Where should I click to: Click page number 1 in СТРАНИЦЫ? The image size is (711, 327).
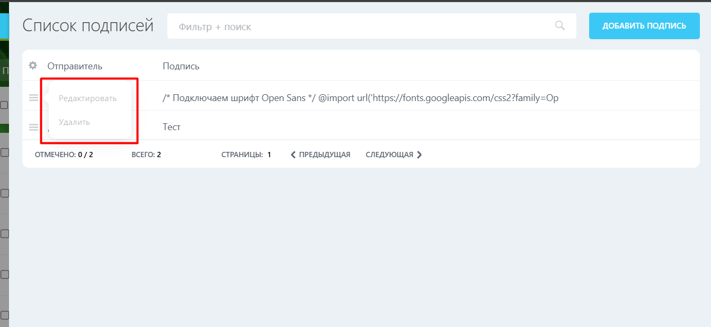(269, 155)
